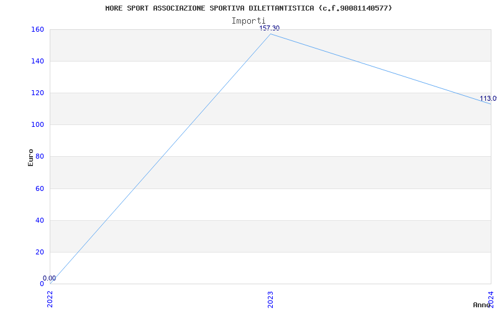This screenshot has height=311, width=497.
Task: Click the 100 y-axis value
Action: 37,125
